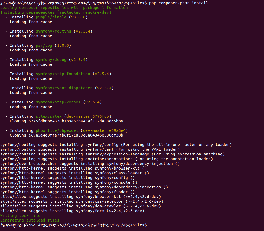Click http-kernel line suggesting 'symfony/browser-kit ()'

74,168
